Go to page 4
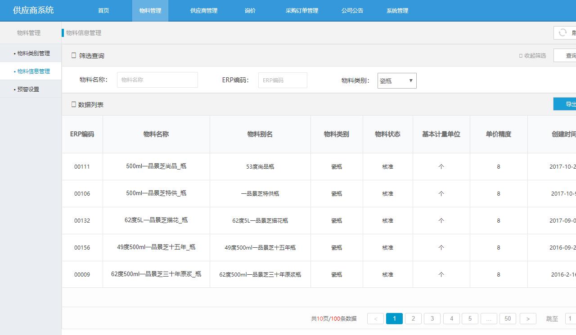This screenshot has height=335, width=576. [x=451, y=318]
